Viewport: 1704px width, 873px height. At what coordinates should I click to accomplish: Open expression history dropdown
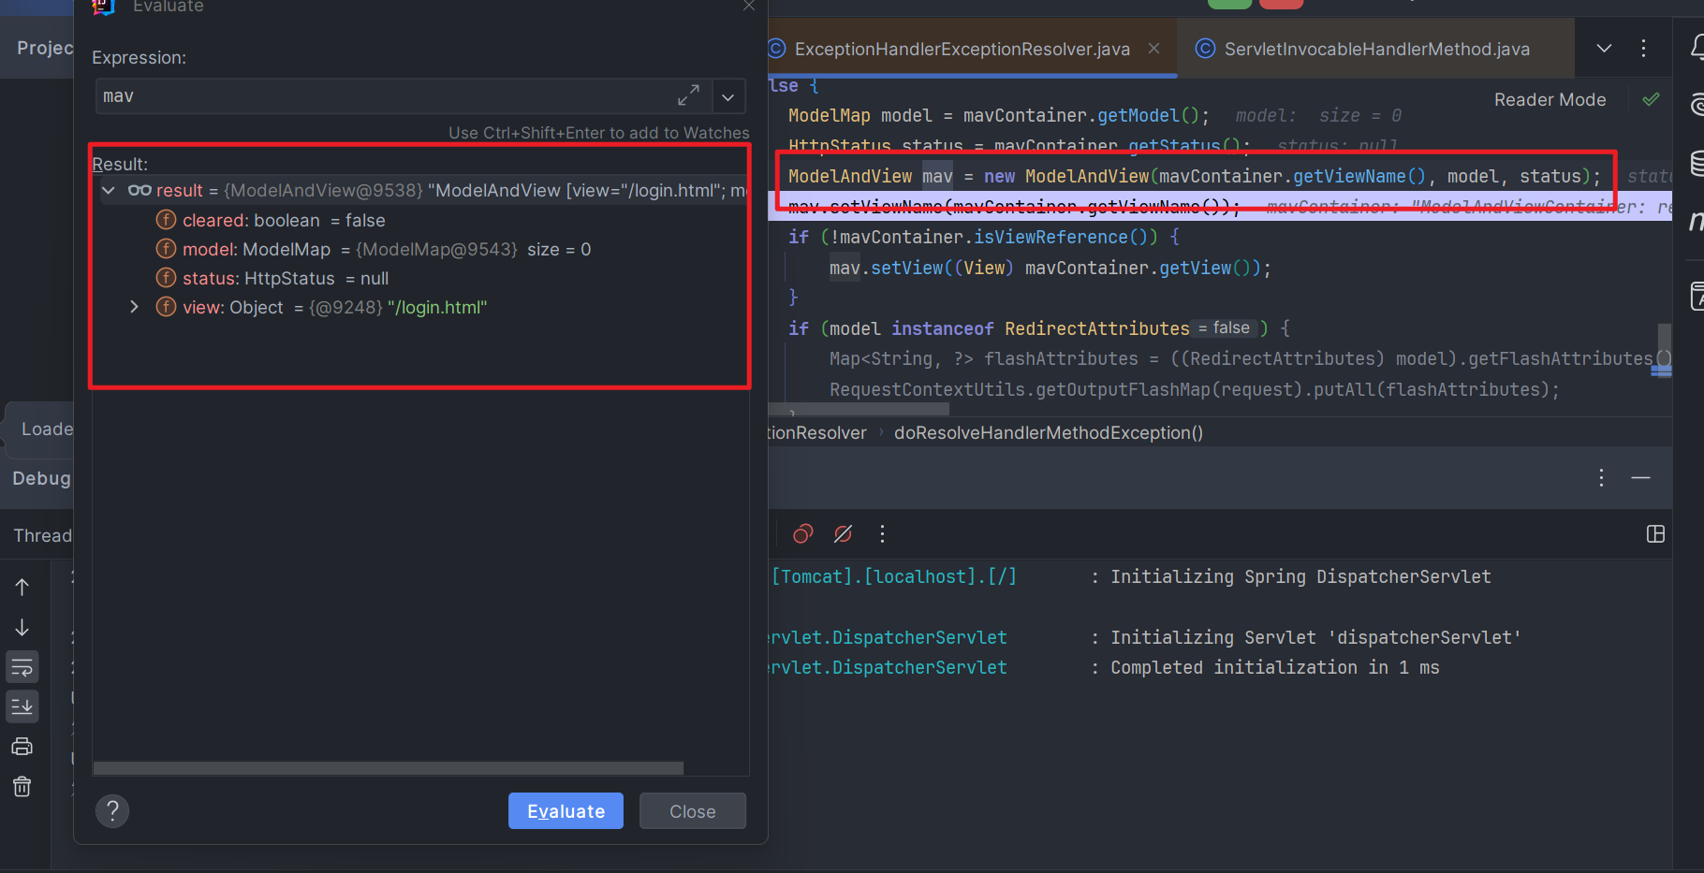tap(727, 96)
